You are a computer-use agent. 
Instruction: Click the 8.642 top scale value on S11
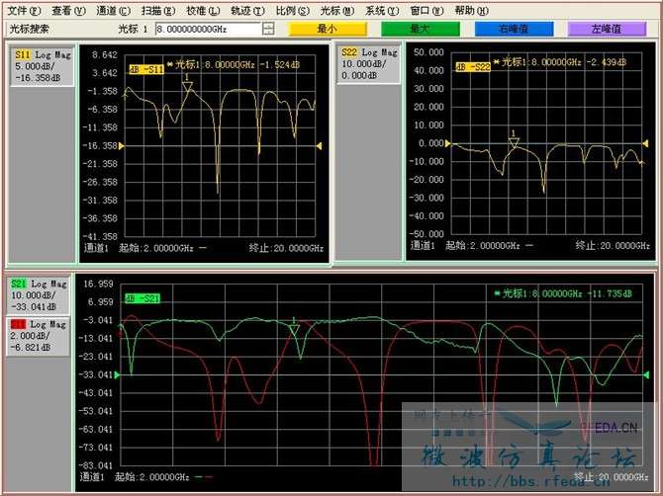105,55
